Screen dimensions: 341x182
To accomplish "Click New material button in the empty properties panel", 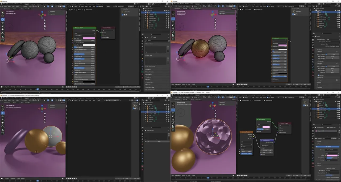I will tap(159, 142).
